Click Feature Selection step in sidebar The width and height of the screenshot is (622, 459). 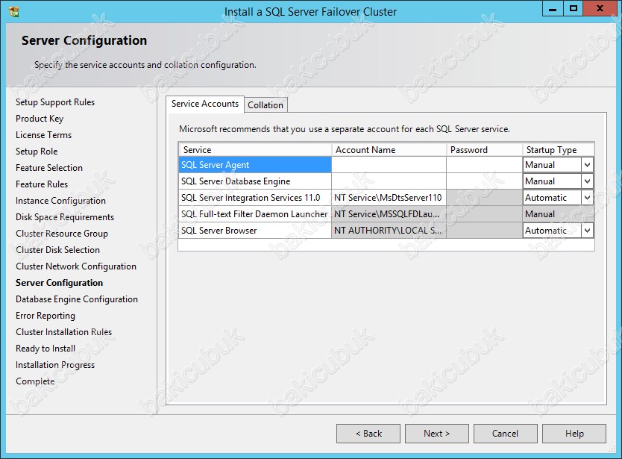point(49,168)
